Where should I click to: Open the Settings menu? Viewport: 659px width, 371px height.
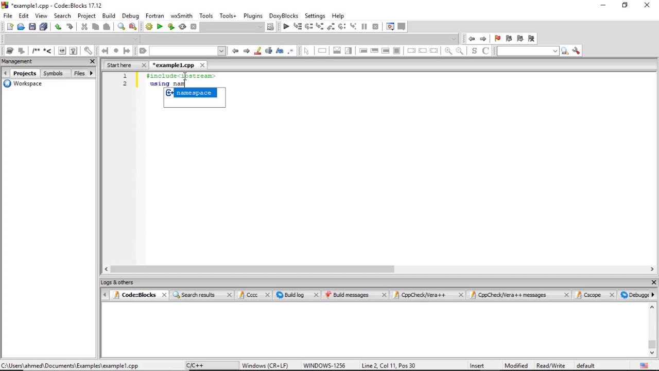point(315,16)
